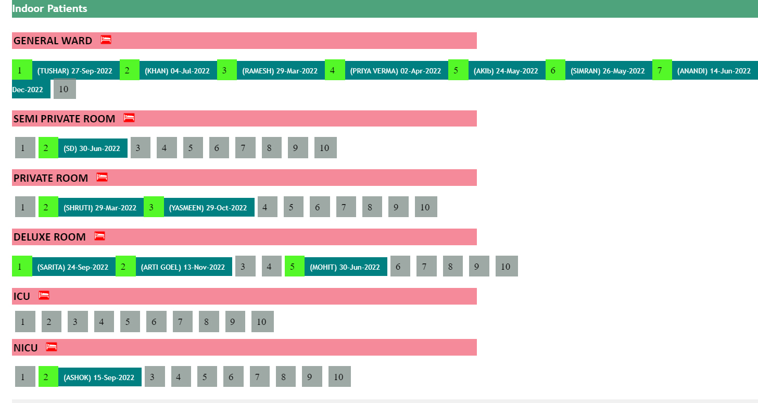Select Deluxe Room bed 1 of Sarita
The image size is (758, 403).
pos(22,266)
